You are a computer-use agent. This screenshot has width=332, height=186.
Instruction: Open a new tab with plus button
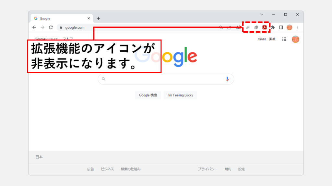tap(99, 18)
